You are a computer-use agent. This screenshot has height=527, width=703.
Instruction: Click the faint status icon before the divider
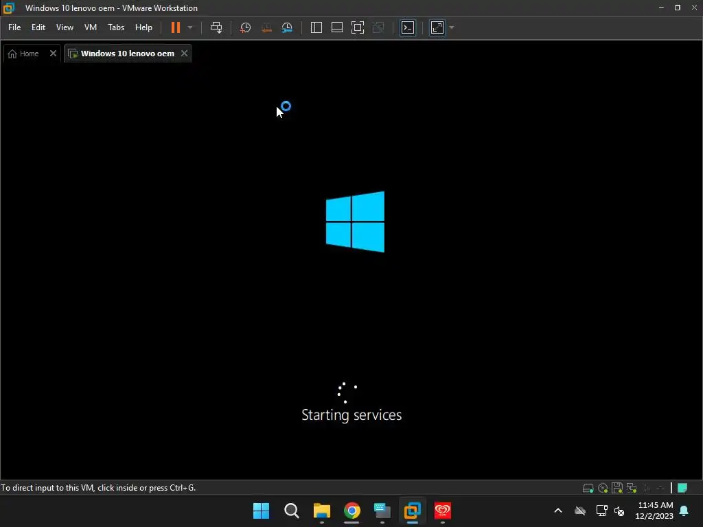pos(660,488)
